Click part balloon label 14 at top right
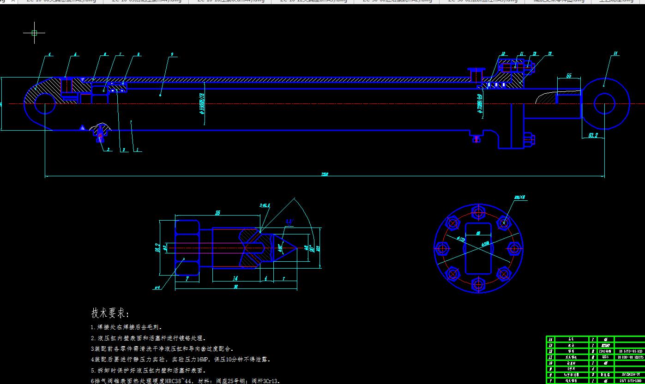The image size is (645, 384). click(615, 54)
